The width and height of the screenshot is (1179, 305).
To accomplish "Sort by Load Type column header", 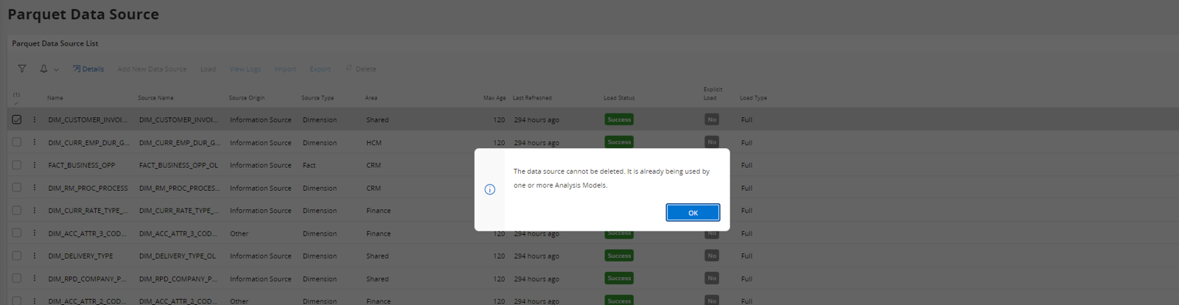I will pos(753,98).
